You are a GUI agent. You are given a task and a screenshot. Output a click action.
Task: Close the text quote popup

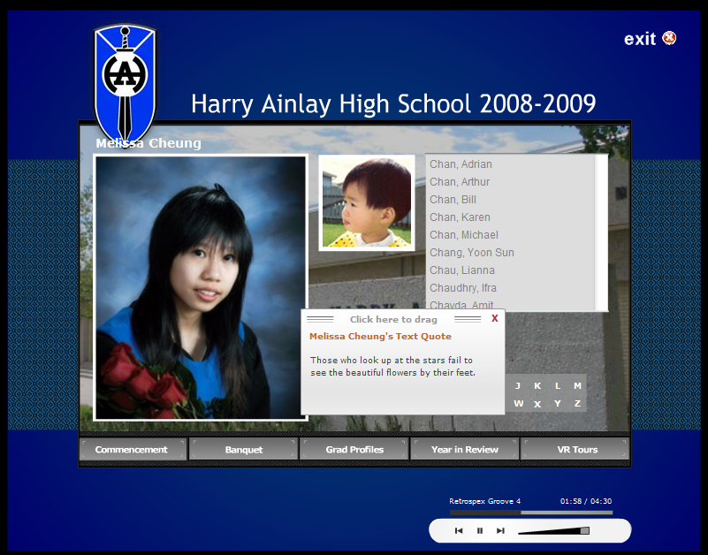(495, 318)
